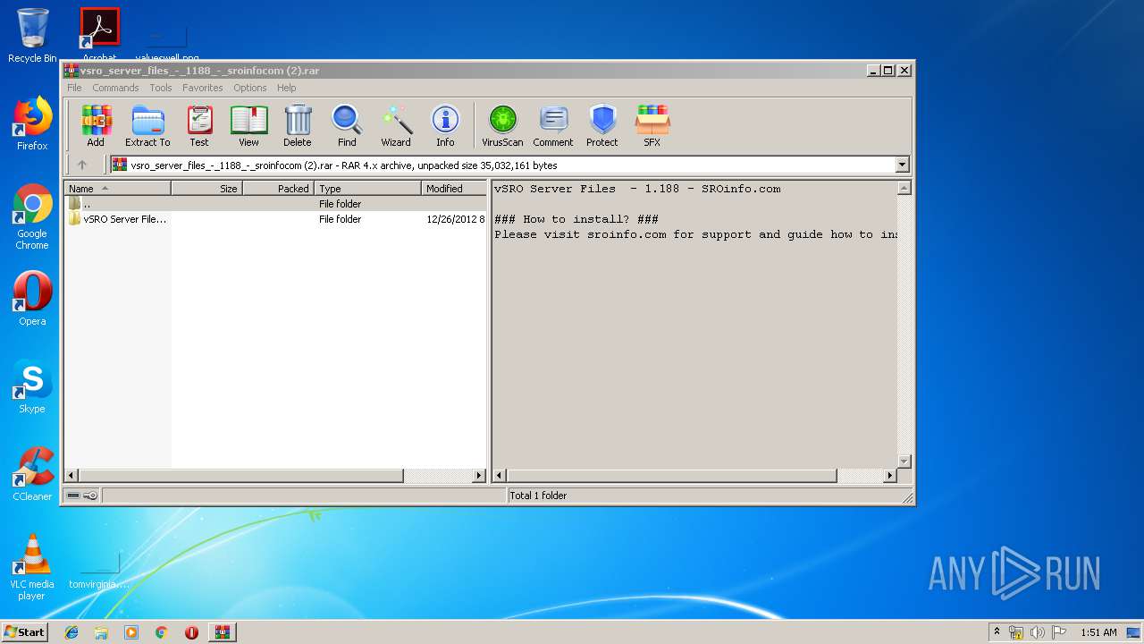Select the parent folder '..' row
This screenshot has width=1144, height=644.
pos(275,204)
